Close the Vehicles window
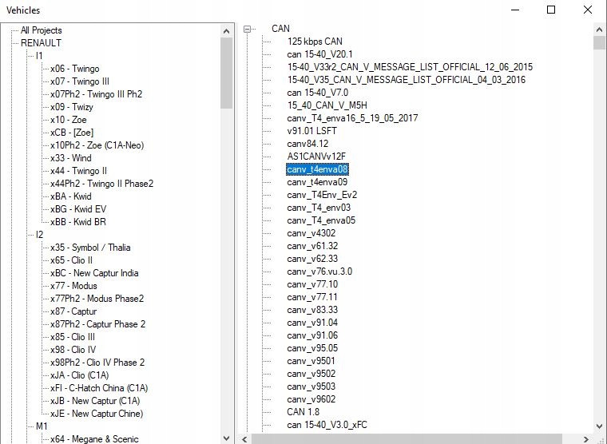 pyautogui.click(x=588, y=10)
